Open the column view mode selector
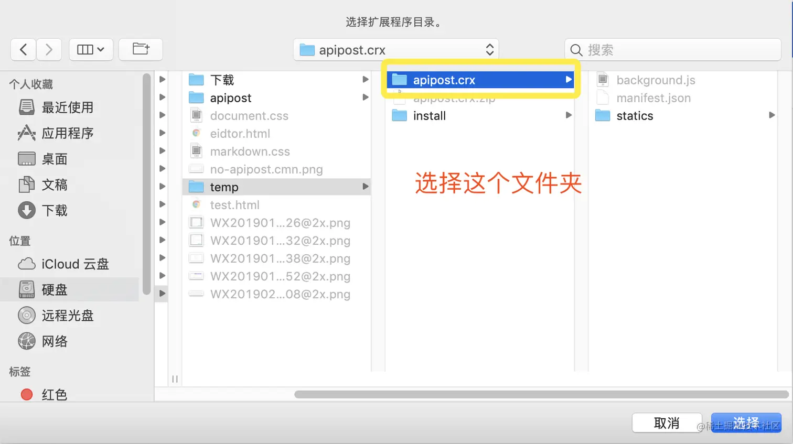The image size is (793, 444). (x=91, y=50)
